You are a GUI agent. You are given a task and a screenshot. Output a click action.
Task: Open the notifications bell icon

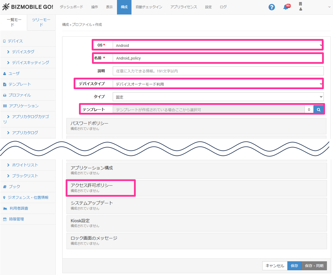click(286, 7)
